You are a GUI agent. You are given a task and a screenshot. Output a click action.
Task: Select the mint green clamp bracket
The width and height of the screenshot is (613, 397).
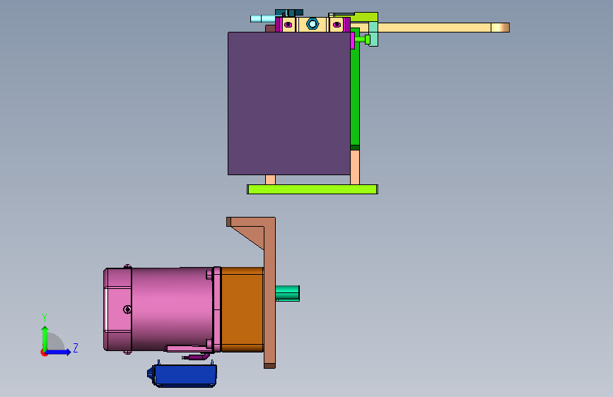[373, 34]
